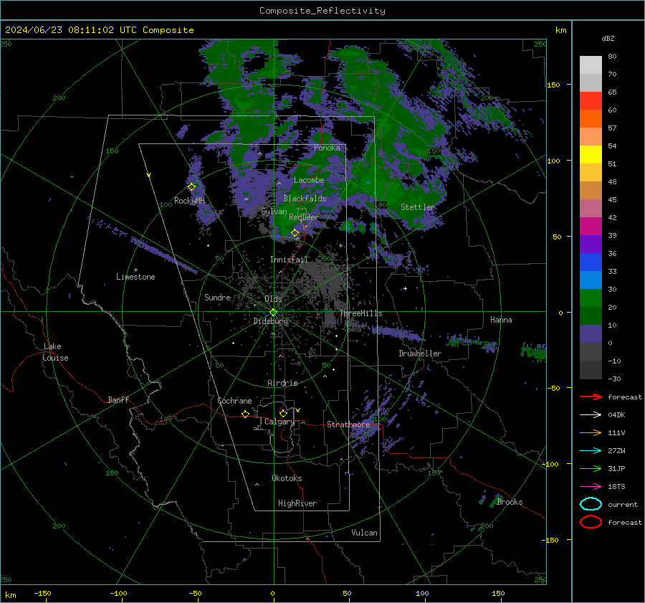Click the Airdrie city label
Viewport: 645px width, 603px height.
(x=282, y=383)
